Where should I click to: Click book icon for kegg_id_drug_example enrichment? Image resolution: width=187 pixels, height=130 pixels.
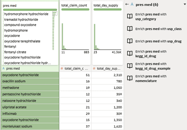pos(130,66)
